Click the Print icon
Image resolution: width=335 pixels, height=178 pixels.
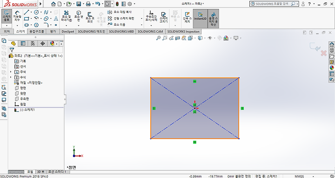[x=88, y=4]
